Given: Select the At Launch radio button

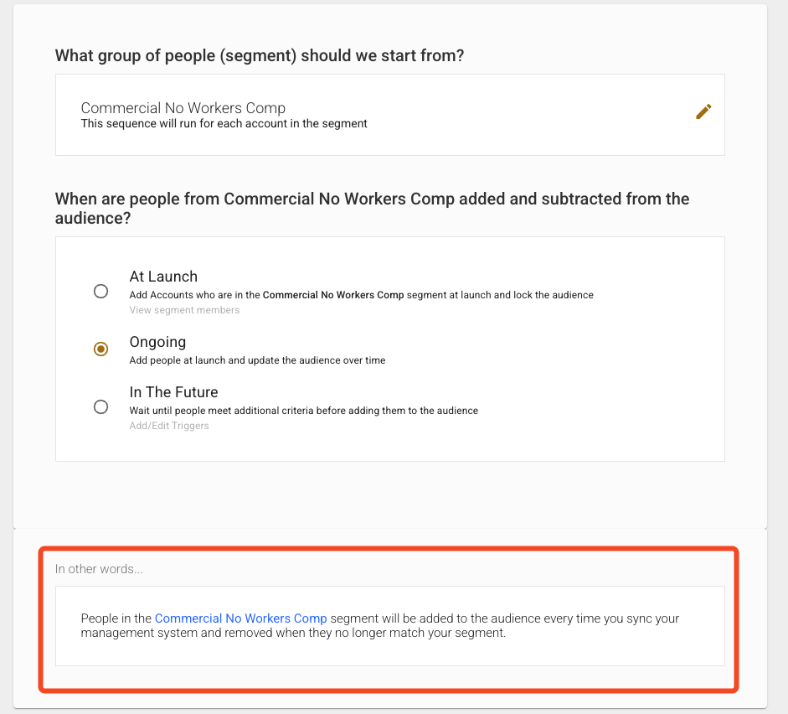Looking at the screenshot, I should click(100, 292).
